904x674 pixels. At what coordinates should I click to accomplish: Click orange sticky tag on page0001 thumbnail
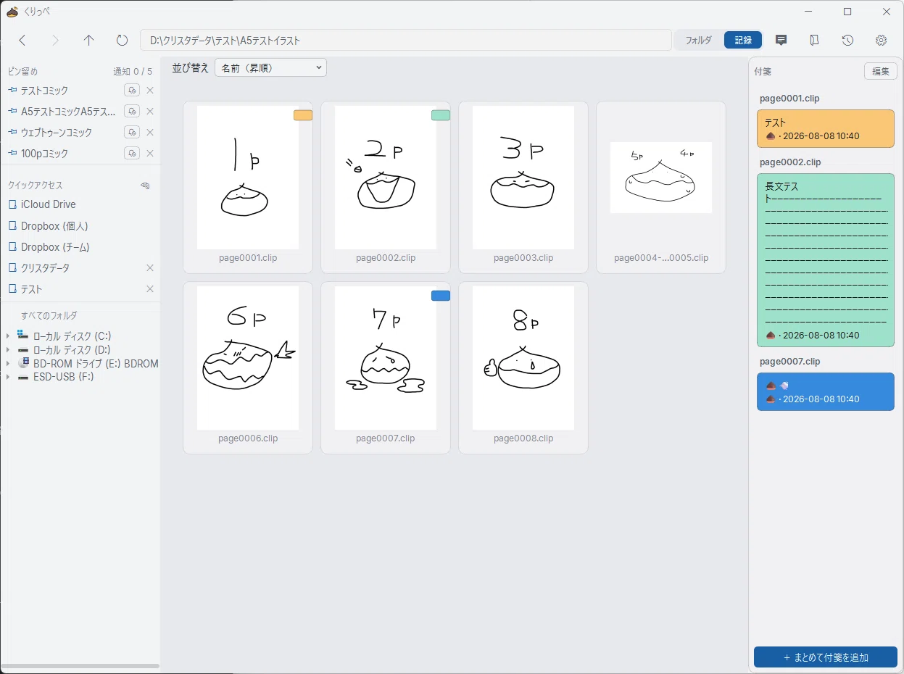click(303, 115)
